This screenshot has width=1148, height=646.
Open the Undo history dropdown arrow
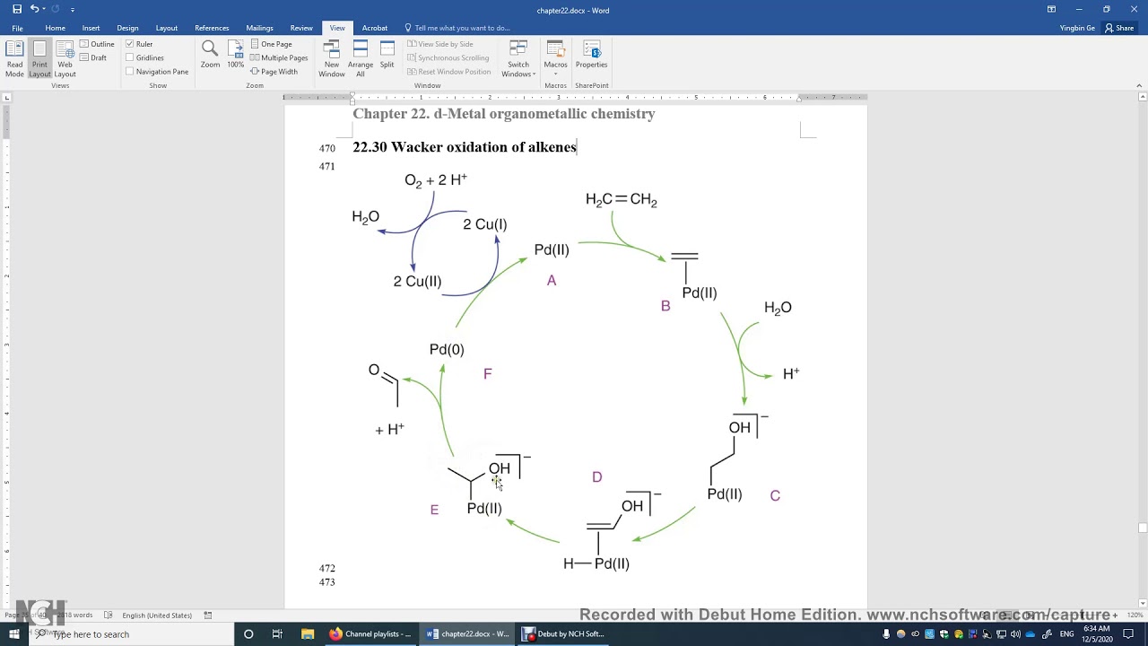tap(42, 10)
